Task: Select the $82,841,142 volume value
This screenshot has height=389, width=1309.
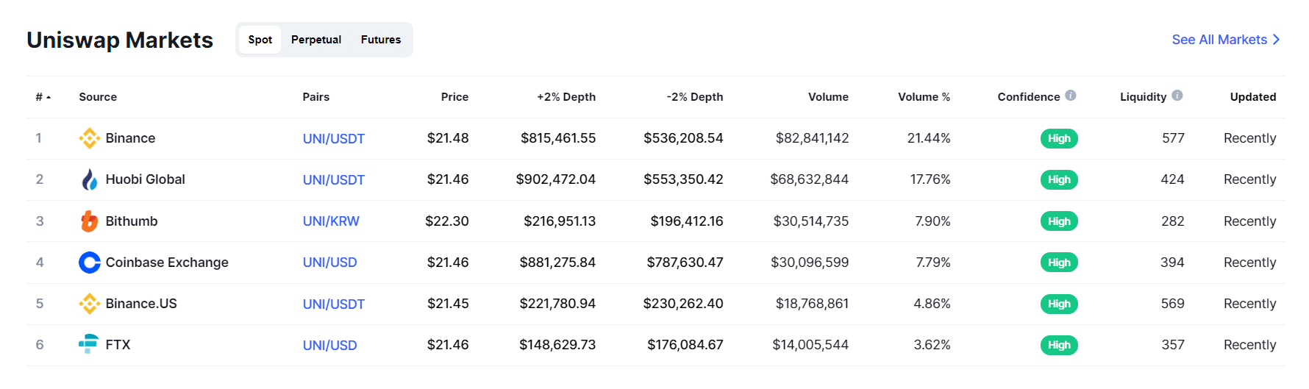Action: tap(813, 138)
